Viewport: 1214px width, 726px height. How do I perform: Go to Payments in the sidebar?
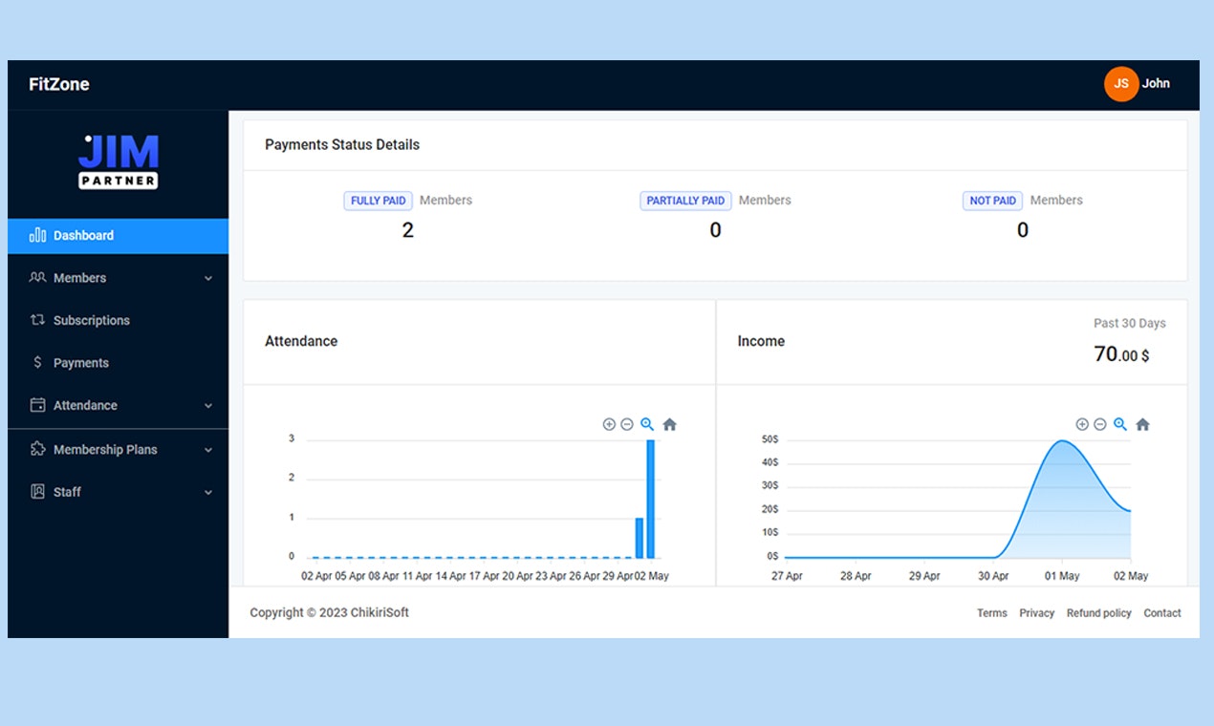(119, 363)
